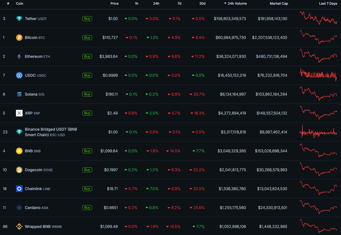Open Wrapped BNB's 7-day sparkline chart

[x=318, y=226]
